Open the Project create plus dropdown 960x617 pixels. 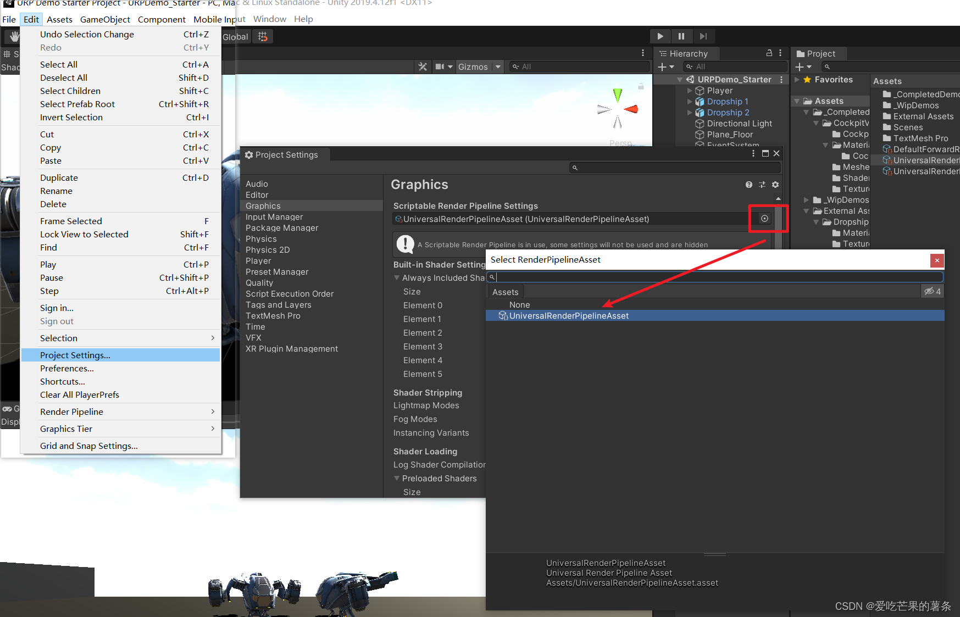803,66
